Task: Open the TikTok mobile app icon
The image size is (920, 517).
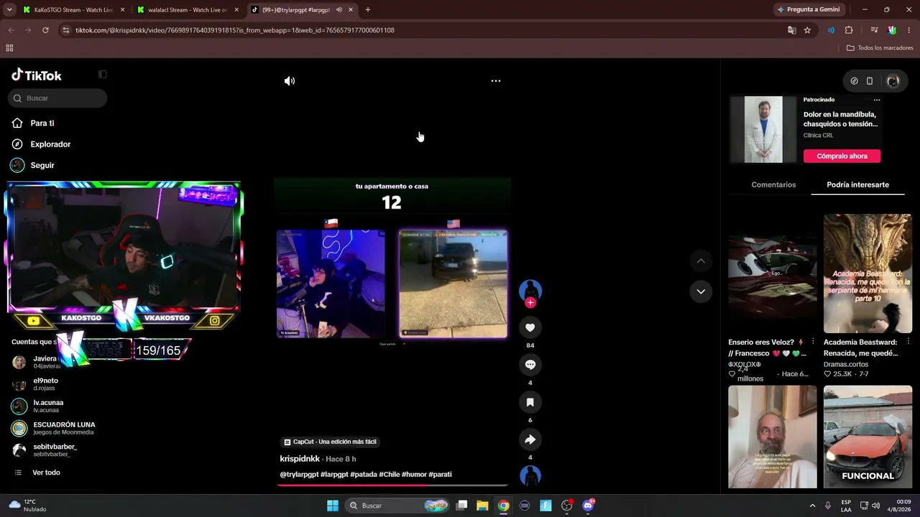Action: 869,81
